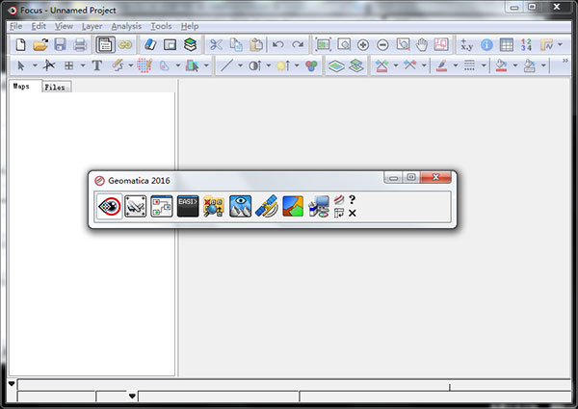Open the dropdown beside the polygon shape icon
578x409 pixels.
tap(177, 65)
